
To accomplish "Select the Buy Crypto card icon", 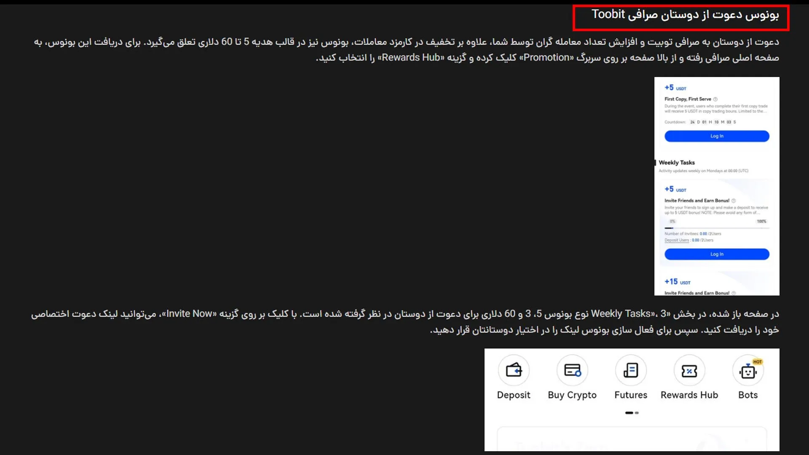I will pyautogui.click(x=572, y=370).
